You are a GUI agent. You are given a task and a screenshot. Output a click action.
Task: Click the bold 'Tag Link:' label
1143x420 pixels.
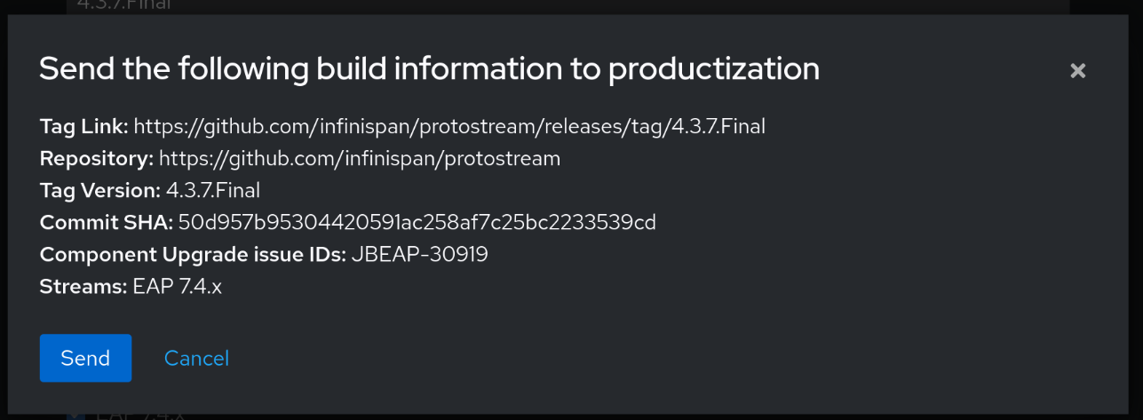(x=84, y=127)
